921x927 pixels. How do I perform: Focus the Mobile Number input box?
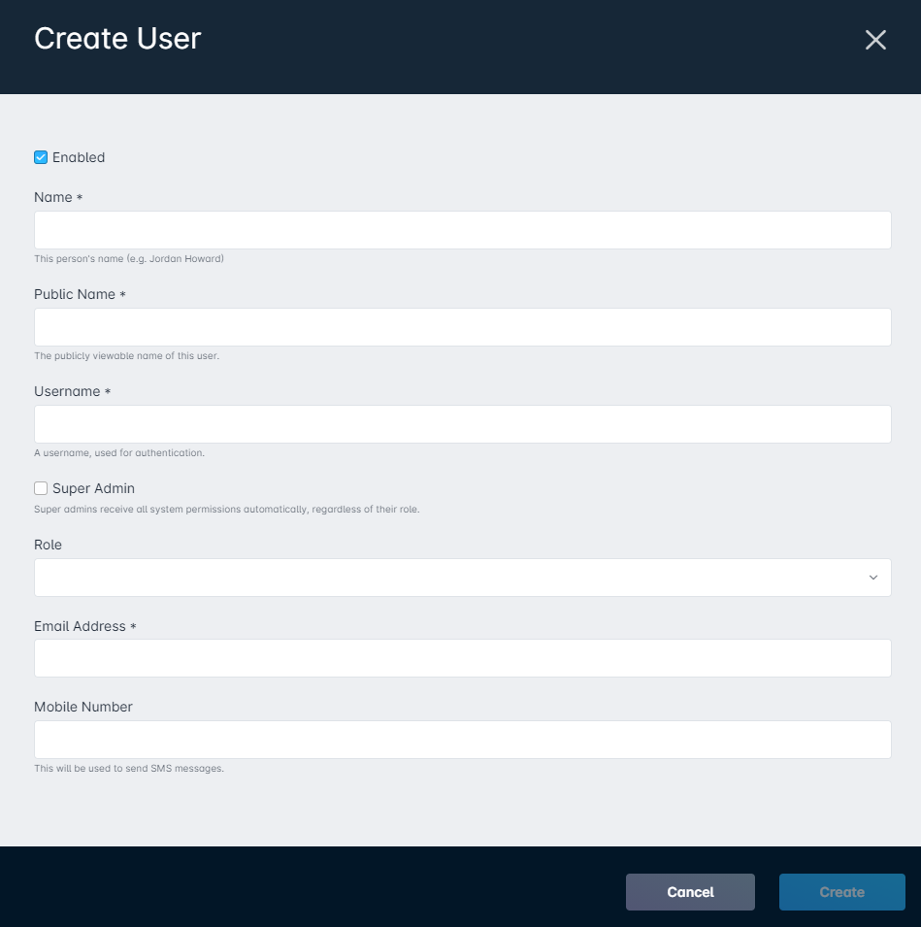[x=463, y=740]
